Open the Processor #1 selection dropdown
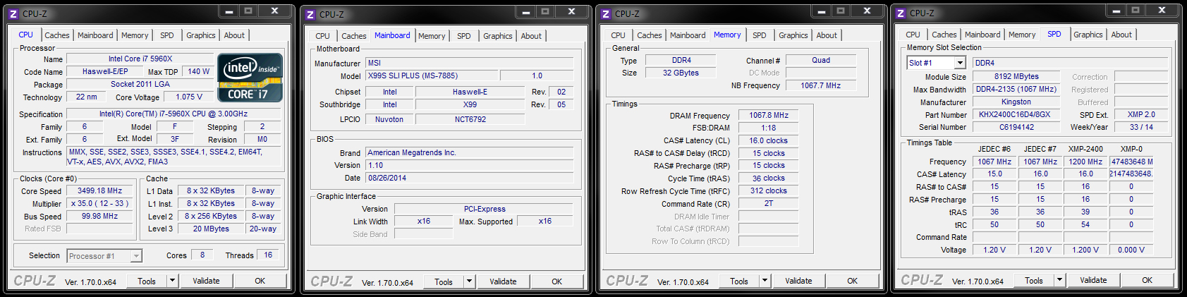 point(105,256)
